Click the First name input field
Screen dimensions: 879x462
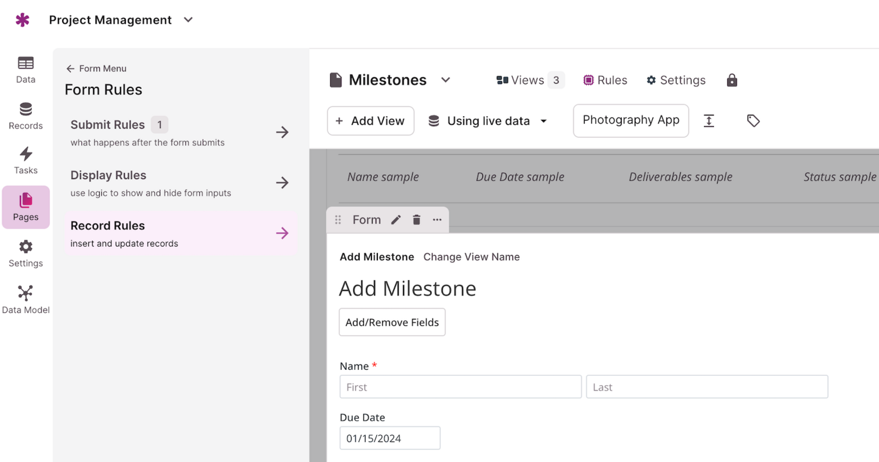pyautogui.click(x=460, y=387)
